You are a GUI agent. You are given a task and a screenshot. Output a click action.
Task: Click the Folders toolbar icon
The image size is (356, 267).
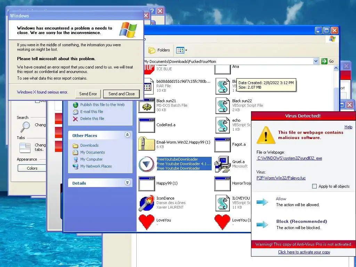[x=152, y=50]
